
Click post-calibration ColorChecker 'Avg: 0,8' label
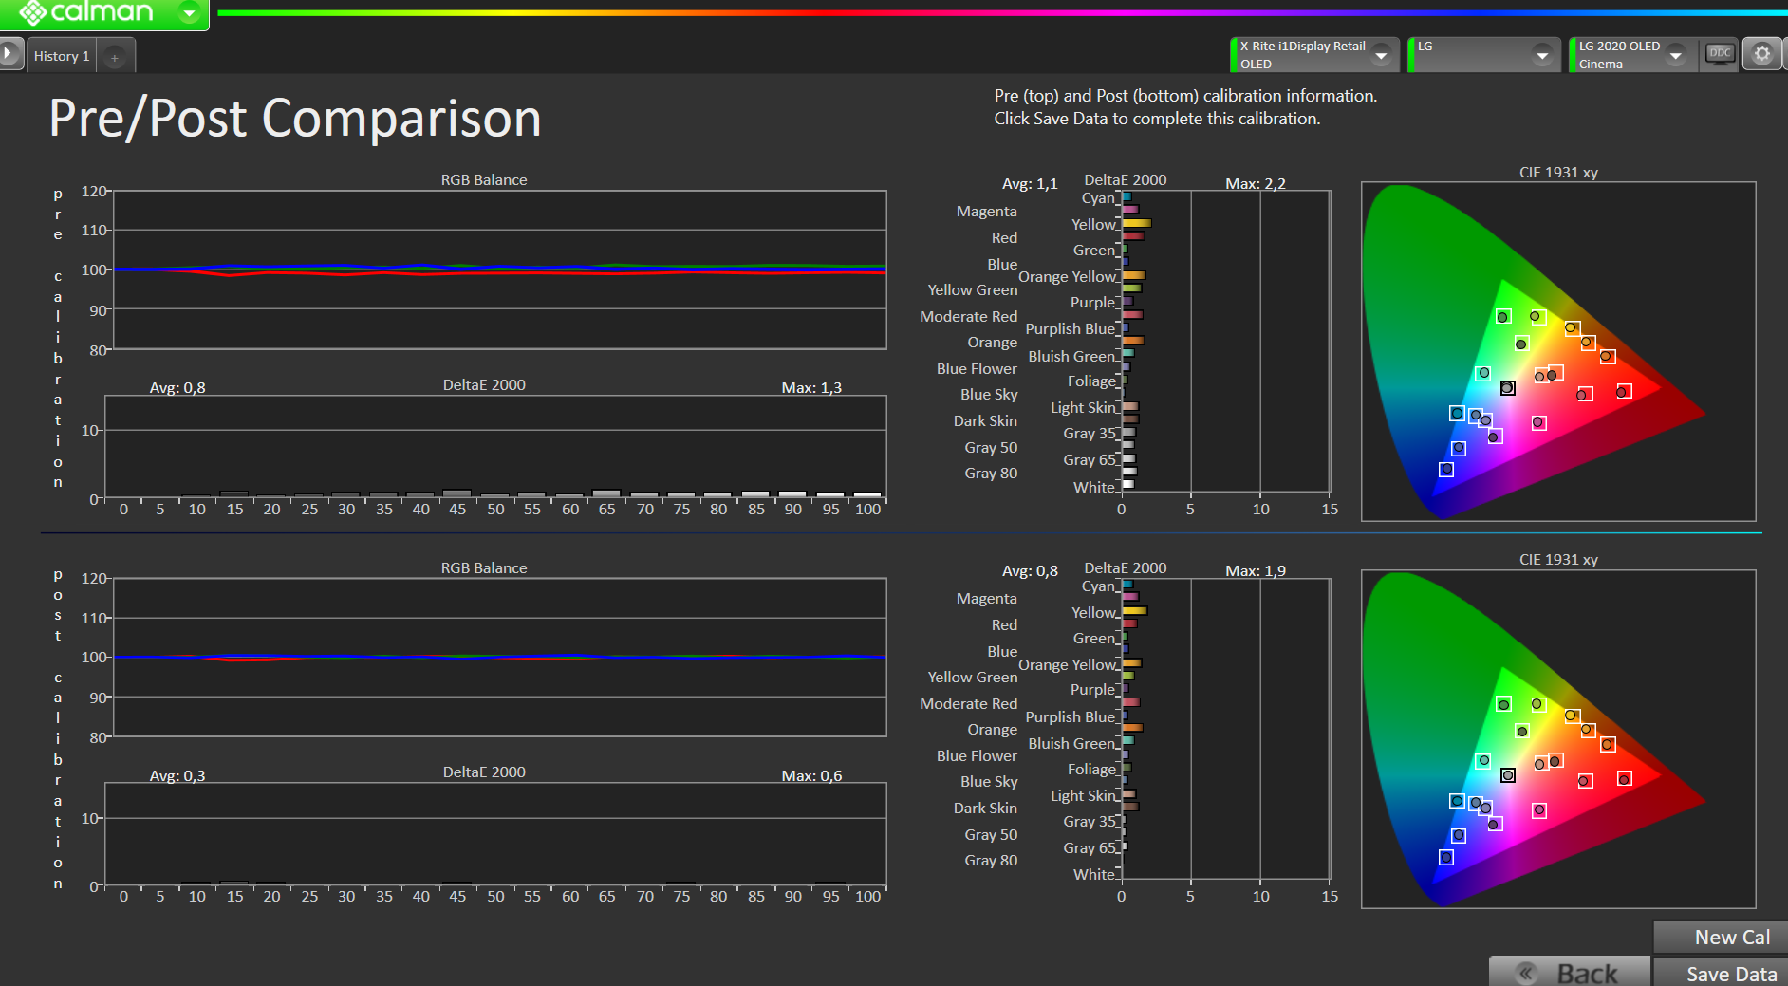click(x=1030, y=570)
